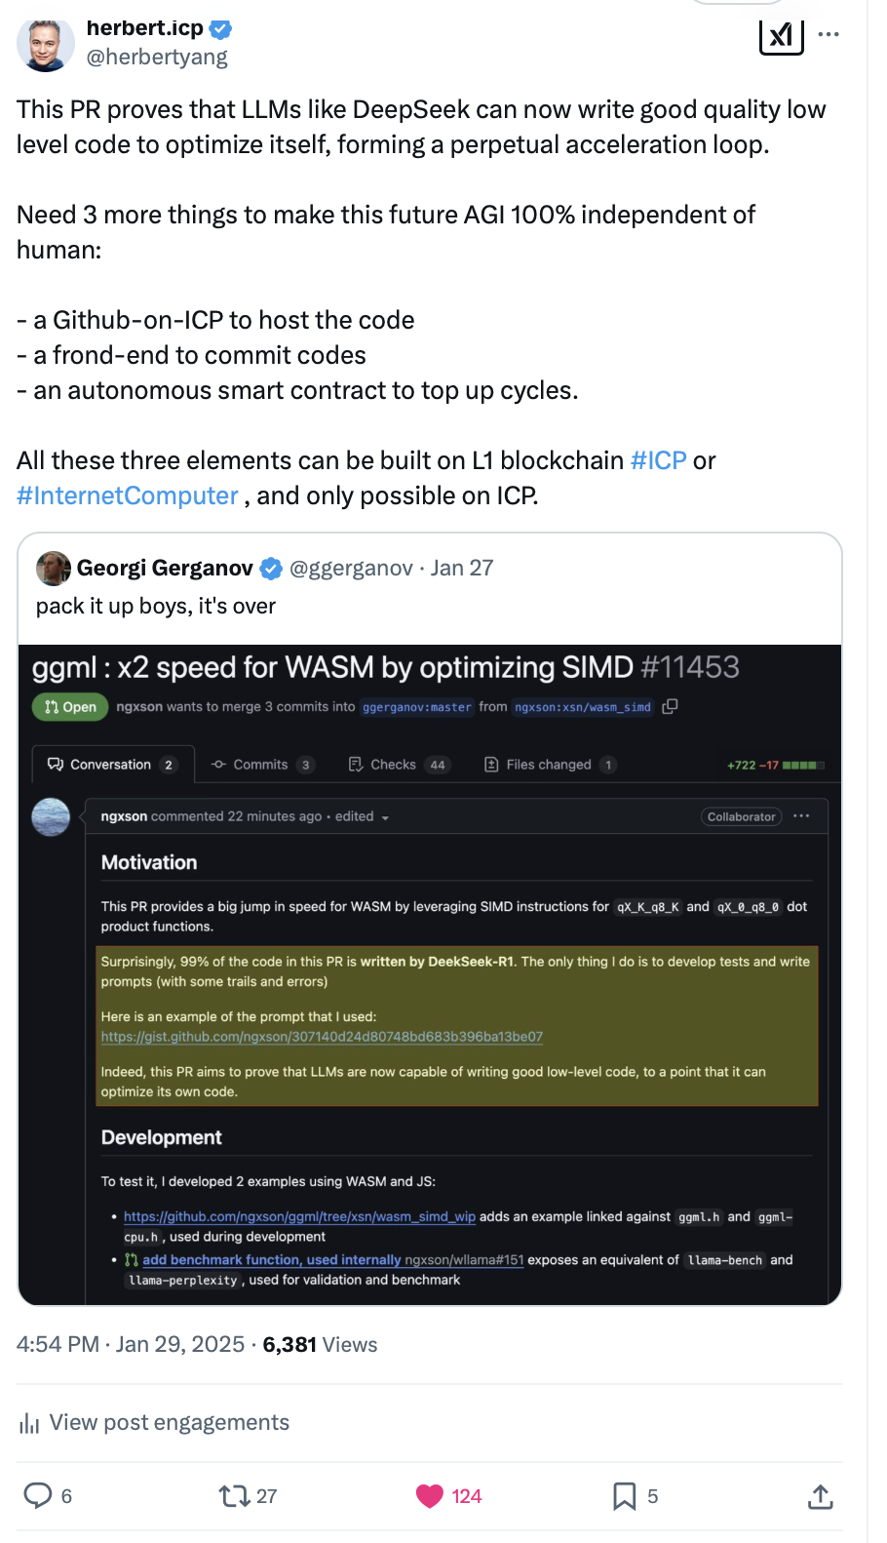Click Georgi Gerganov's small avatar

click(x=54, y=568)
